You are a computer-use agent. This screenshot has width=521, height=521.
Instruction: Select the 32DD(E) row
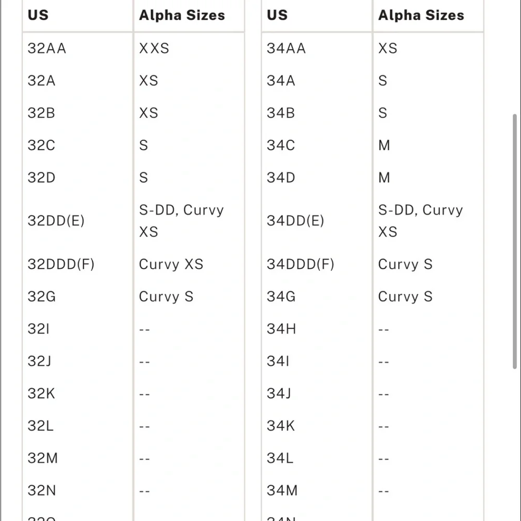(x=133, y=220)
